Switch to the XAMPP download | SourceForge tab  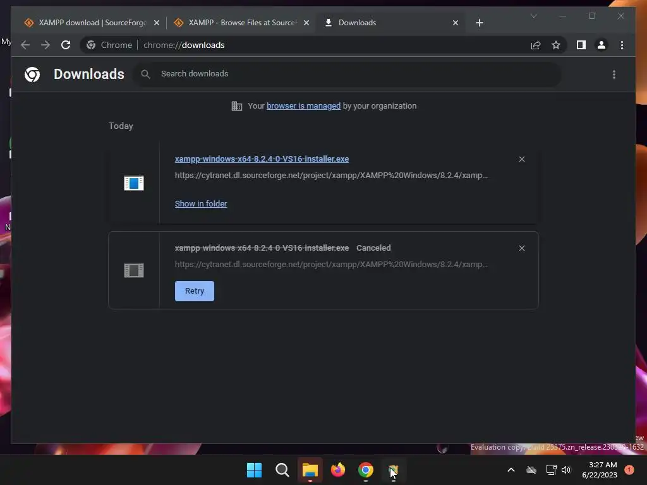(x=85, y=23)
